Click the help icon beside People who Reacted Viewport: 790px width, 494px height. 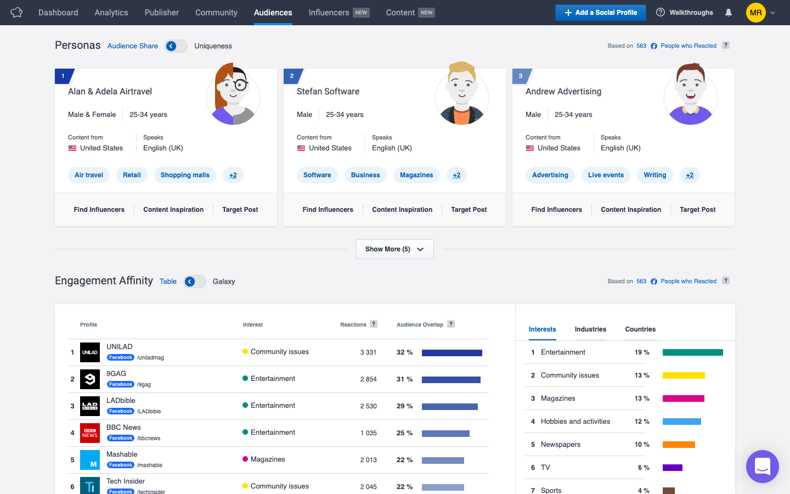pos(725,46)
